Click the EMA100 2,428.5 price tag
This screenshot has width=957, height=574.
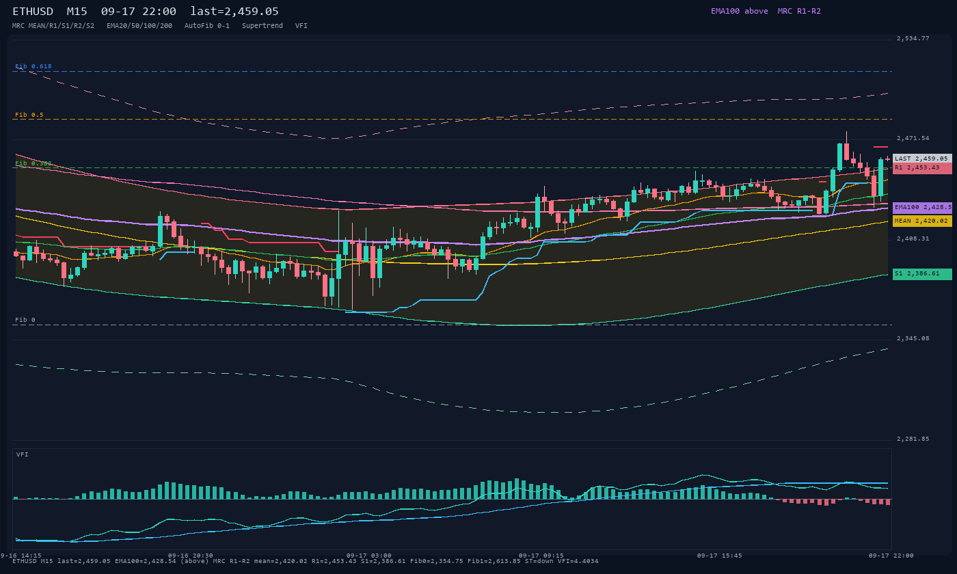coord(922,207)
